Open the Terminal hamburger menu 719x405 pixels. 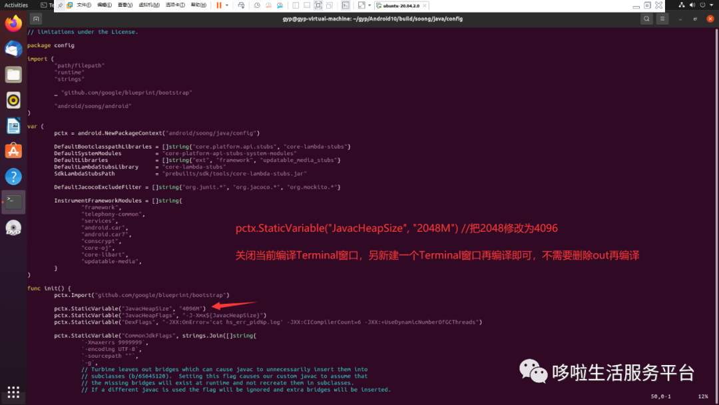pos(662,19)
